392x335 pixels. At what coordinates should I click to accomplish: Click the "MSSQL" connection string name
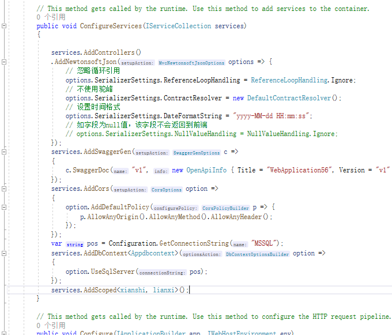click(x=263, y=243)
